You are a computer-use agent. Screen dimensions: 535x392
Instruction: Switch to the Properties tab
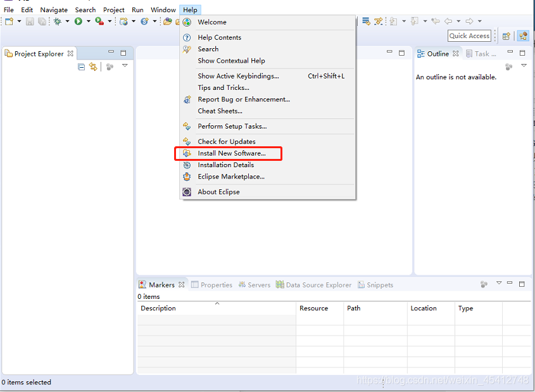211,285
